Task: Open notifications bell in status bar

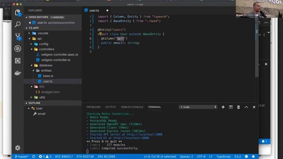Action: [x=253, y=156]
